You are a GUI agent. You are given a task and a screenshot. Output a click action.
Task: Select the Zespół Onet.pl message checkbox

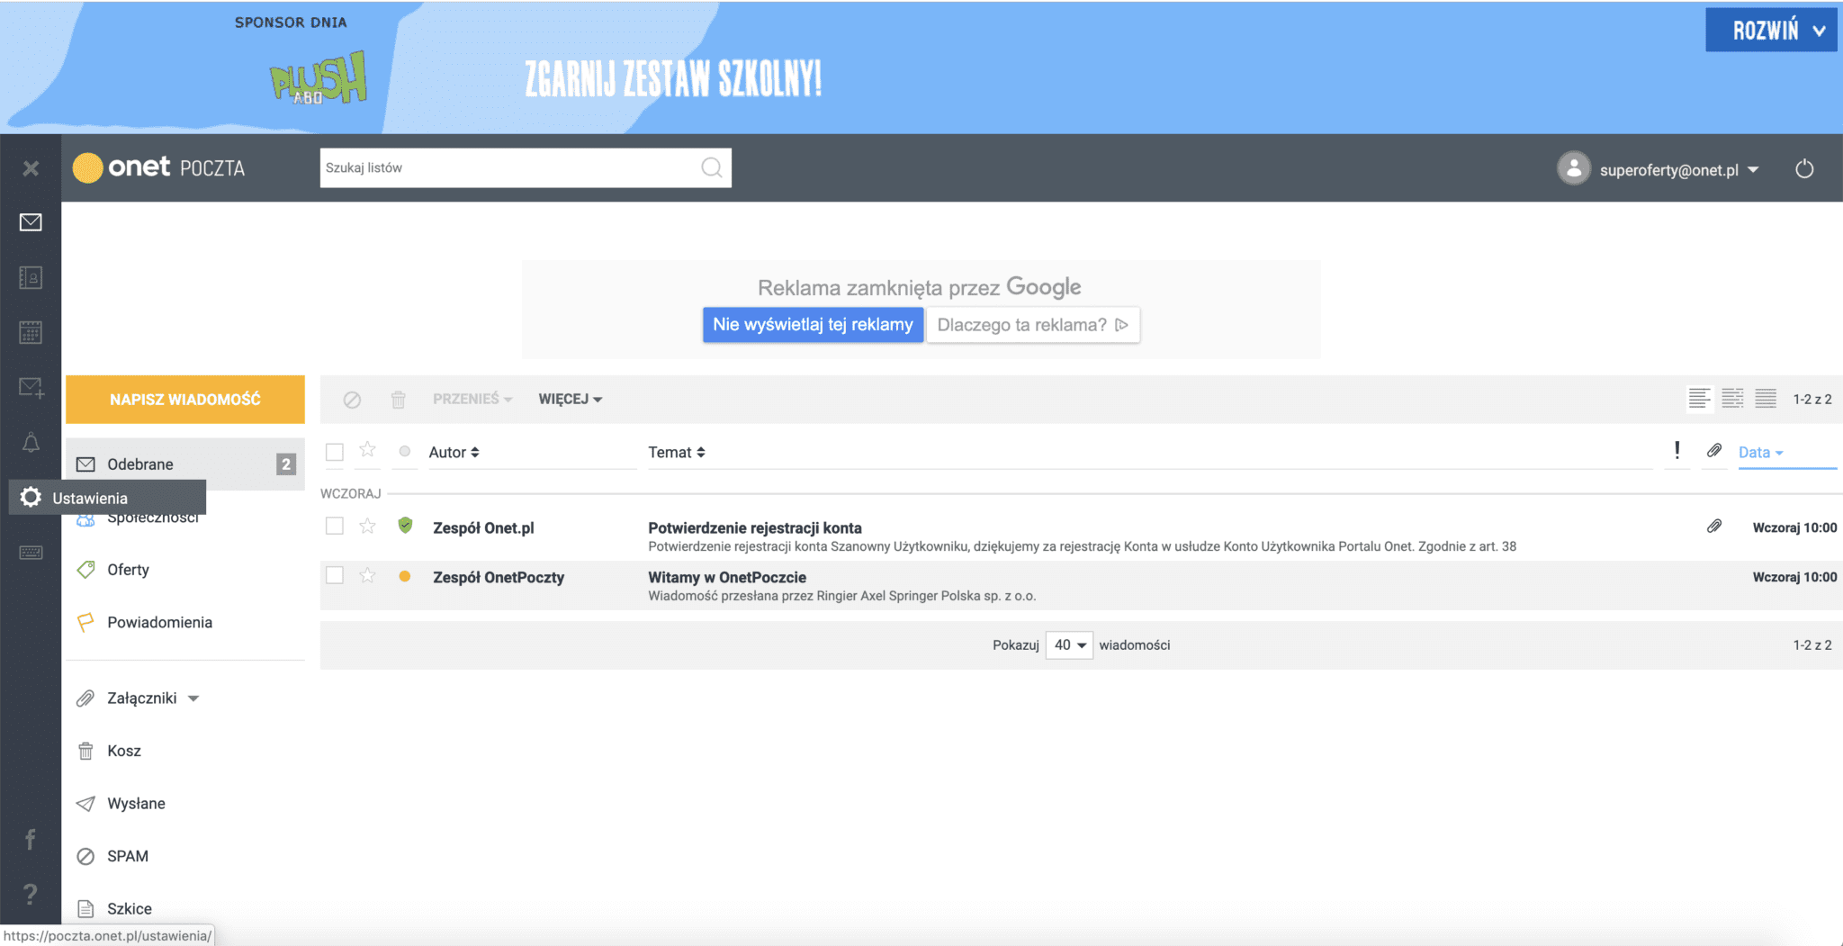click(335, 526)
